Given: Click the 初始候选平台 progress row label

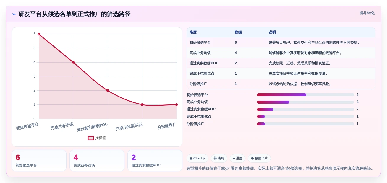Looking at the screenshot, I should tap(197, 95).
